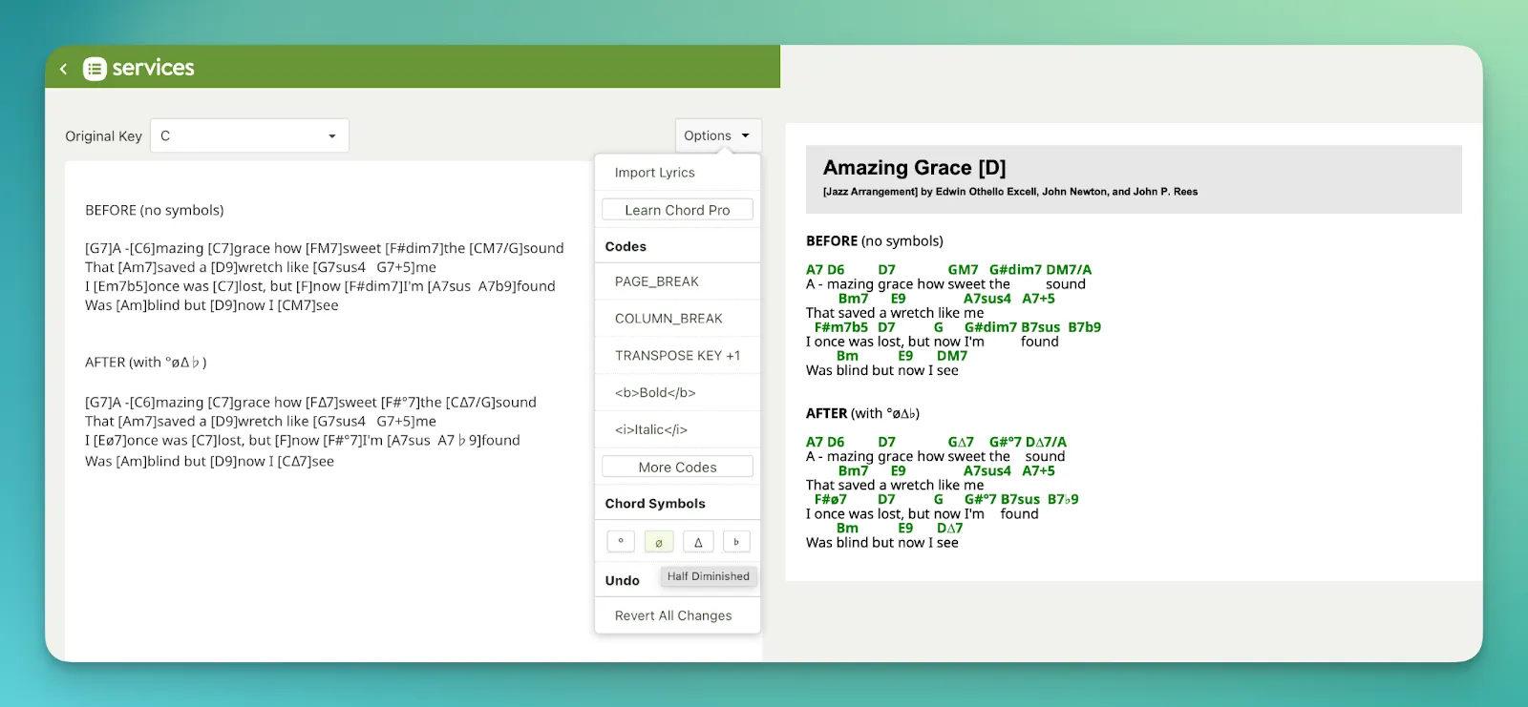The width and height of the screenshot is (1528, 707).
Task: Collapse the Options dropdown menu
Action: [x=717, y=135]
